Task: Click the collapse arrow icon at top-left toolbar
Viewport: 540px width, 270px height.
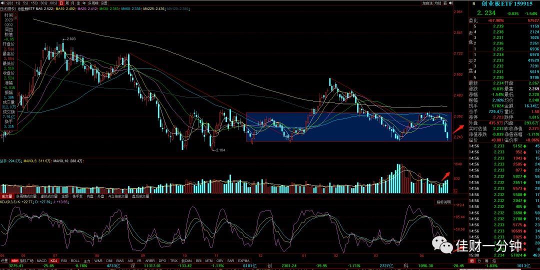Action: [x=3, y=3]
